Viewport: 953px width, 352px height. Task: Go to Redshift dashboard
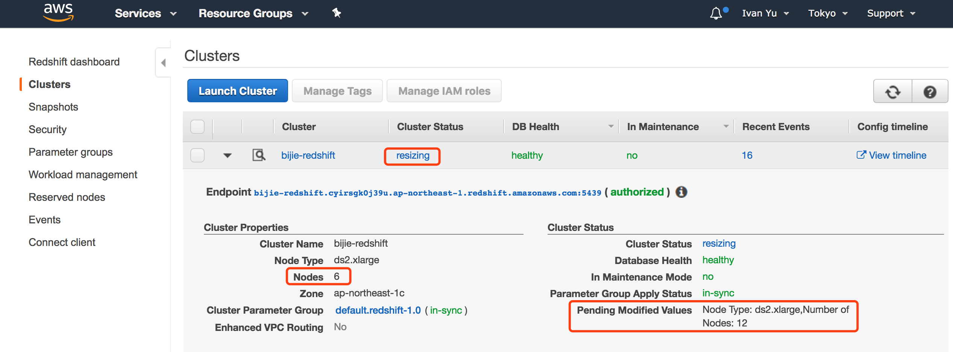click(74, 62)
